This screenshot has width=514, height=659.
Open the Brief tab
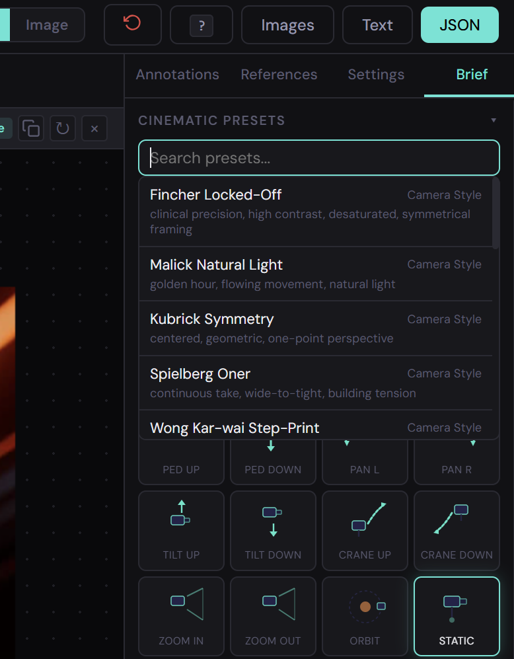[x=472, y=75]
